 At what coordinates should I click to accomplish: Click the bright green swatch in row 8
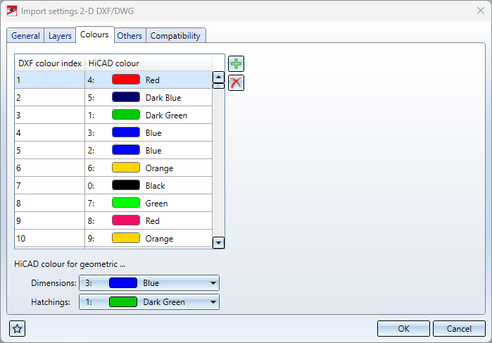126,203
